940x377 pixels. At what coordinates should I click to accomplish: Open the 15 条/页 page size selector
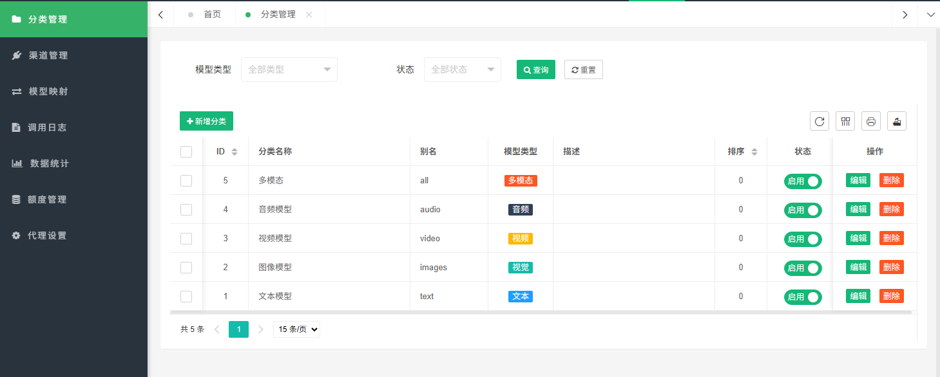[x=296, y=329]
